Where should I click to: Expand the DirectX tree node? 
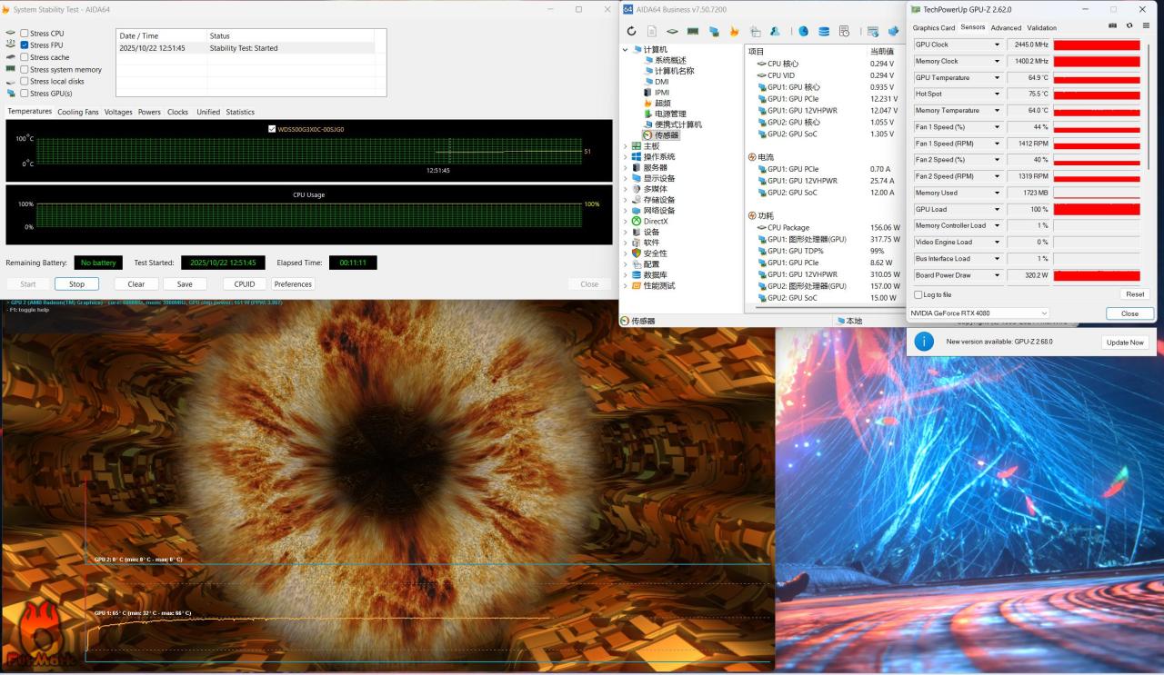626,222
